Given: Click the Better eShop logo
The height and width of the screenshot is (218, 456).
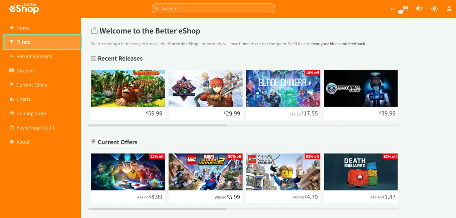Looking at the screenshot, I should point(24,8).
